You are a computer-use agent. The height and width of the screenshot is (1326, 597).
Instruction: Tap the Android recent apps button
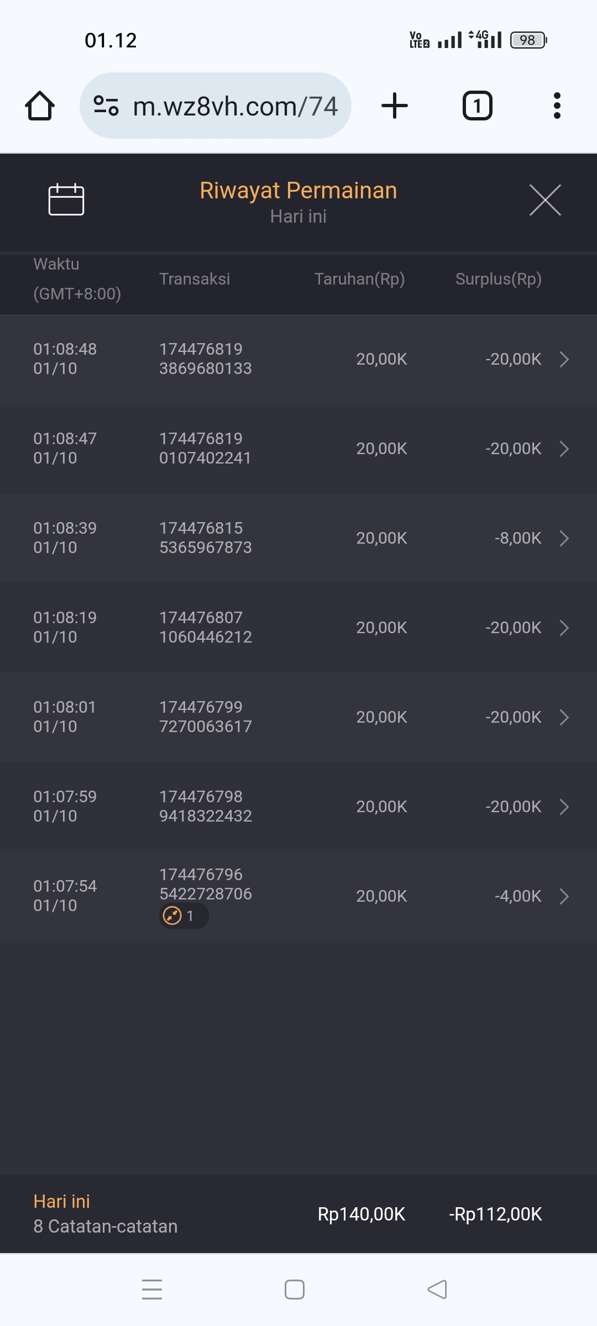pyautogui.click(x=152, y=1290)
